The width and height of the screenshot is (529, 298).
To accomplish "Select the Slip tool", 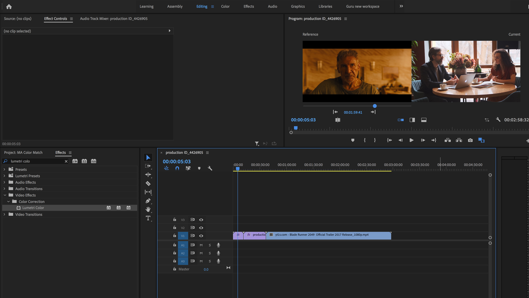I will tap(148, 192).
